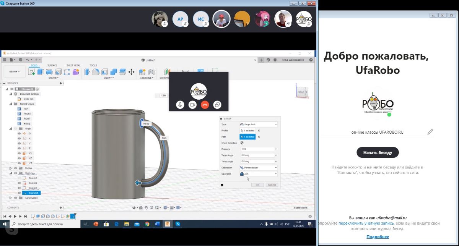Open PowerPoint from the taskbar
This screenshot has width=459, height=246.
[x=96, y=224]
